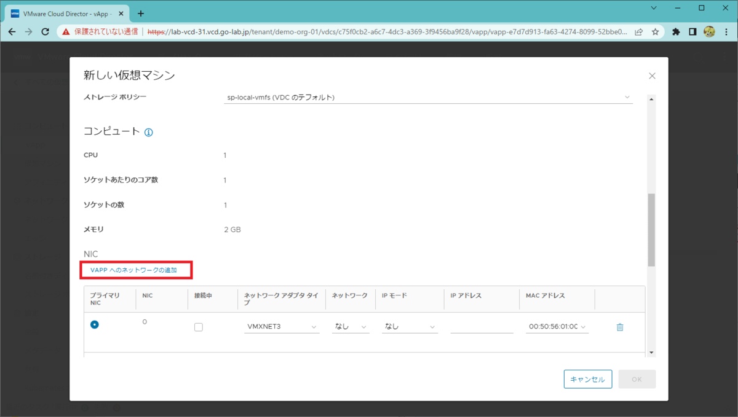
Task: Click the IP address input field
Action: [482, 327]
